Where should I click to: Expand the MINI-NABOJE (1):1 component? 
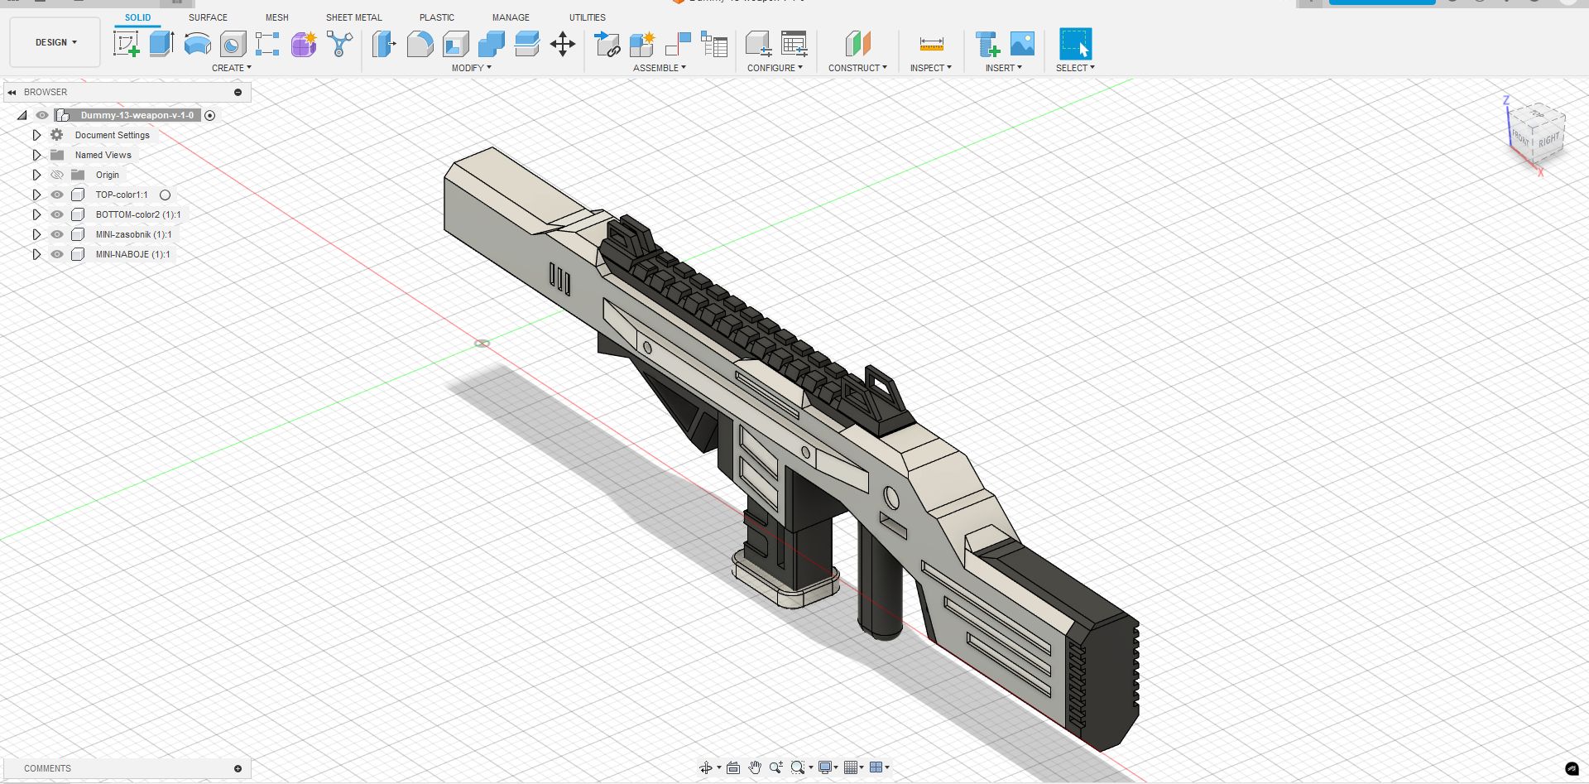pyautogui.click(x=36, y=254)
